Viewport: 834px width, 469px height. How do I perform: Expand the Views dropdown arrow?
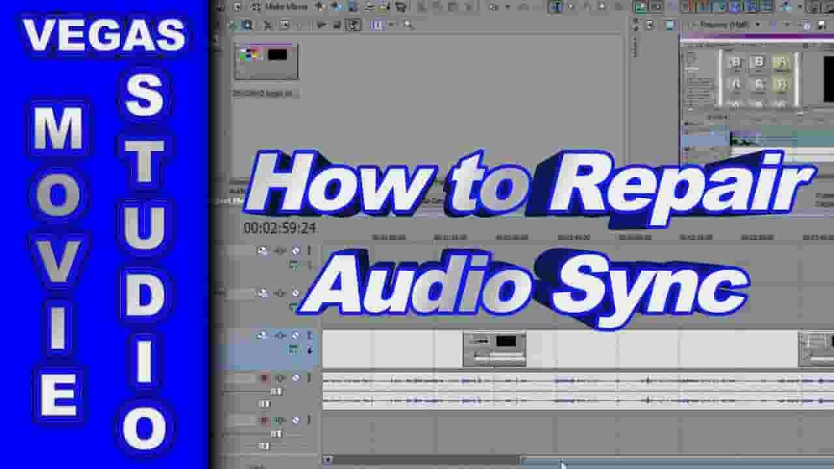[392, 25]
